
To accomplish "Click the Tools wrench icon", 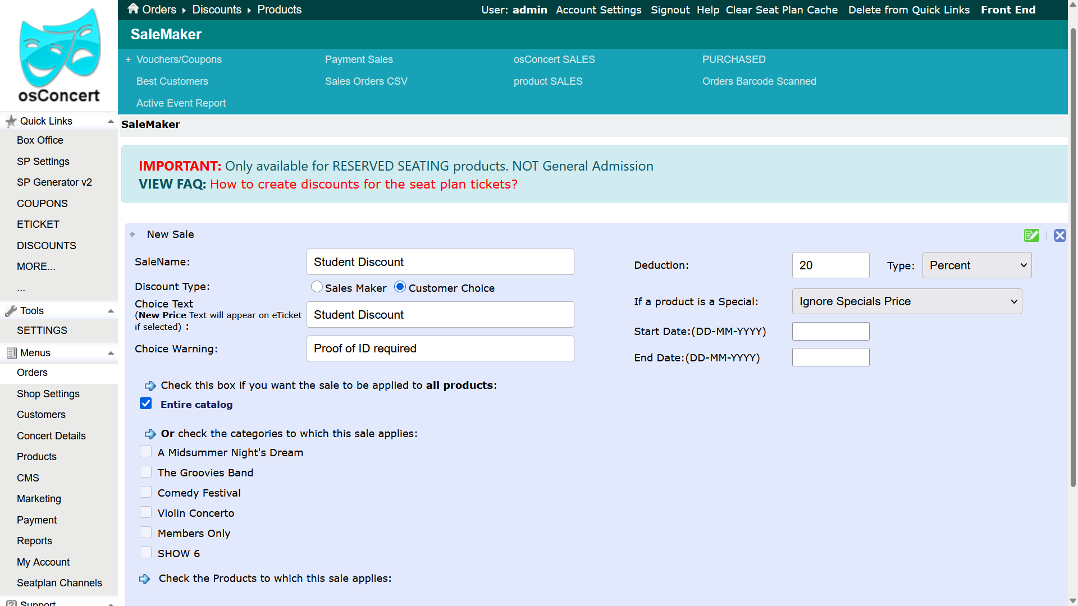I will (11, 311).
